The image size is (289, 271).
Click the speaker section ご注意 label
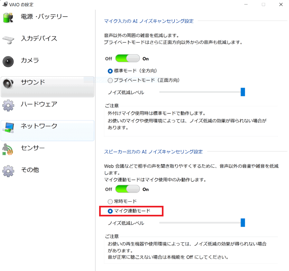pos(112,236)
